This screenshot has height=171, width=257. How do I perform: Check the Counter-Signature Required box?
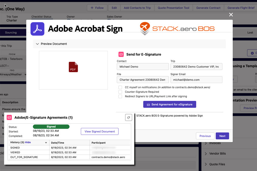point(120,92)
